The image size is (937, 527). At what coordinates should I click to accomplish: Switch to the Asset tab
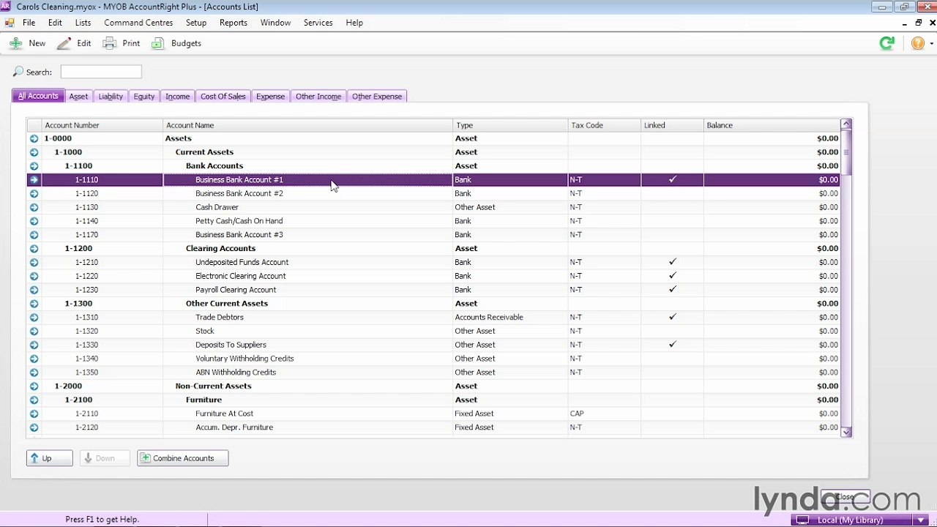(78, 97)
